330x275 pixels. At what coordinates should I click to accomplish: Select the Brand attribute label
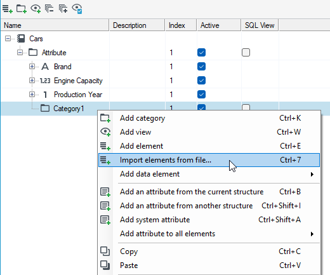pyautogui.click(x=63, y=67)
